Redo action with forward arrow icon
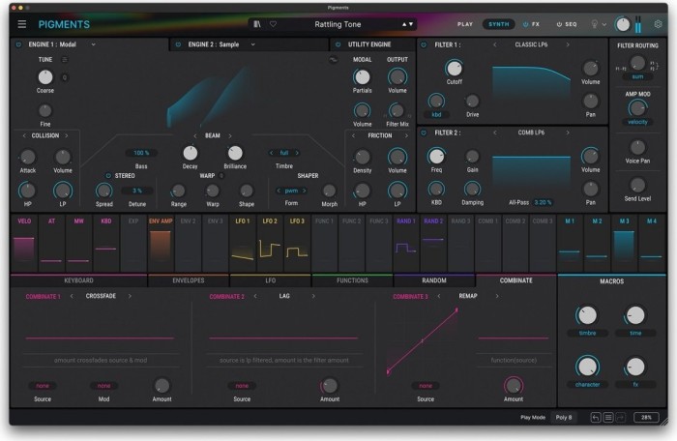 pos(621,417)
